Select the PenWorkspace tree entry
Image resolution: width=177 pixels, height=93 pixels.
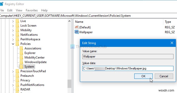click(x=30, y=39)
